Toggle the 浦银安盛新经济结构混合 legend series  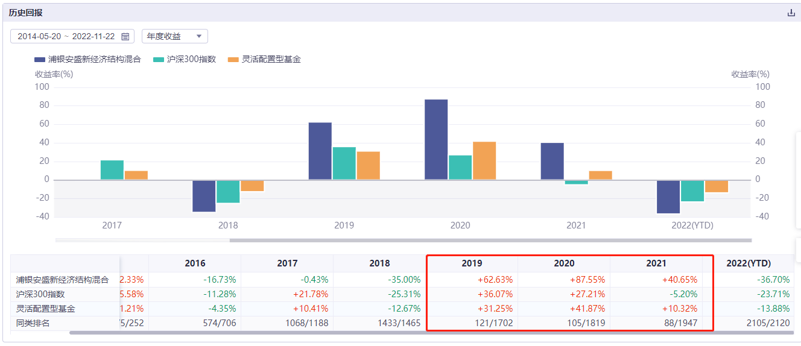click(x=87, y=59)
